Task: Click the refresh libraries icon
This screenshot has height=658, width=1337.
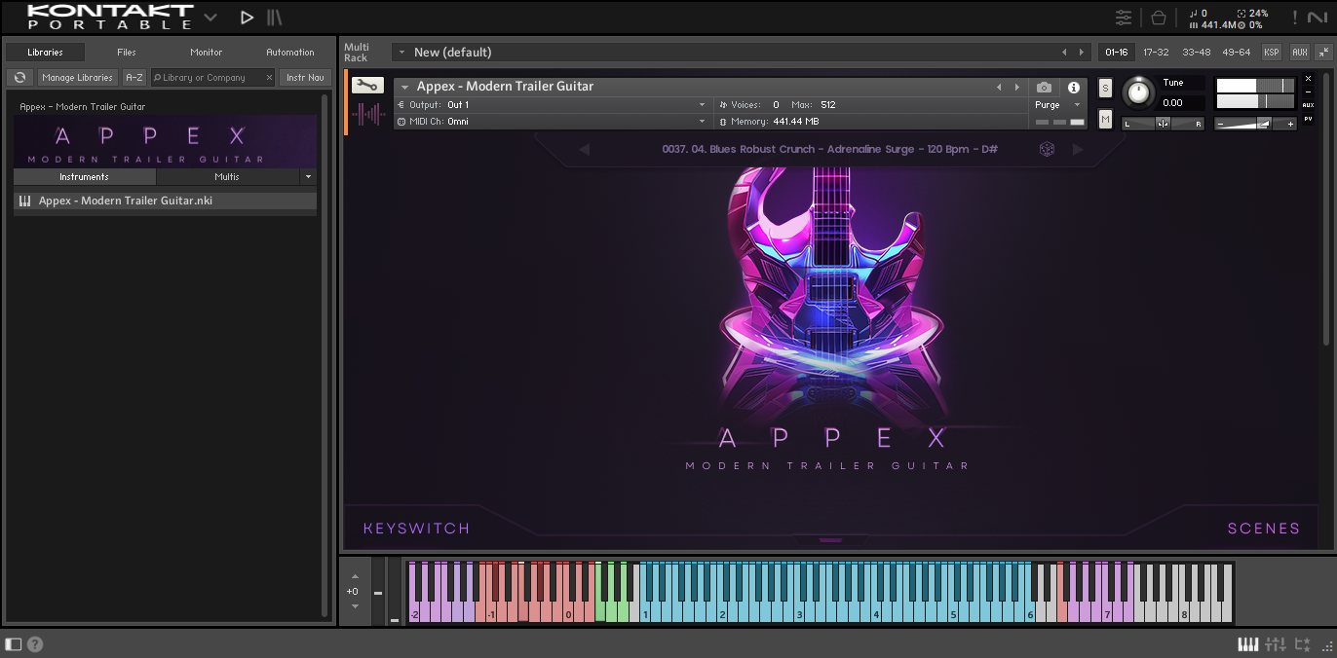Action: point(19,78)
